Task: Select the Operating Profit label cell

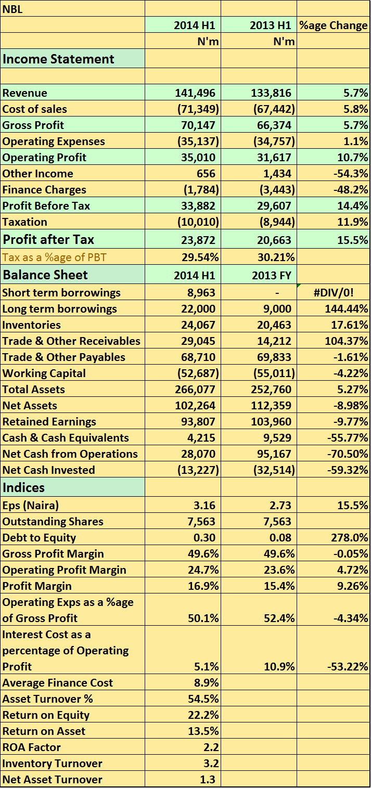Action: [x=72, y=158]
